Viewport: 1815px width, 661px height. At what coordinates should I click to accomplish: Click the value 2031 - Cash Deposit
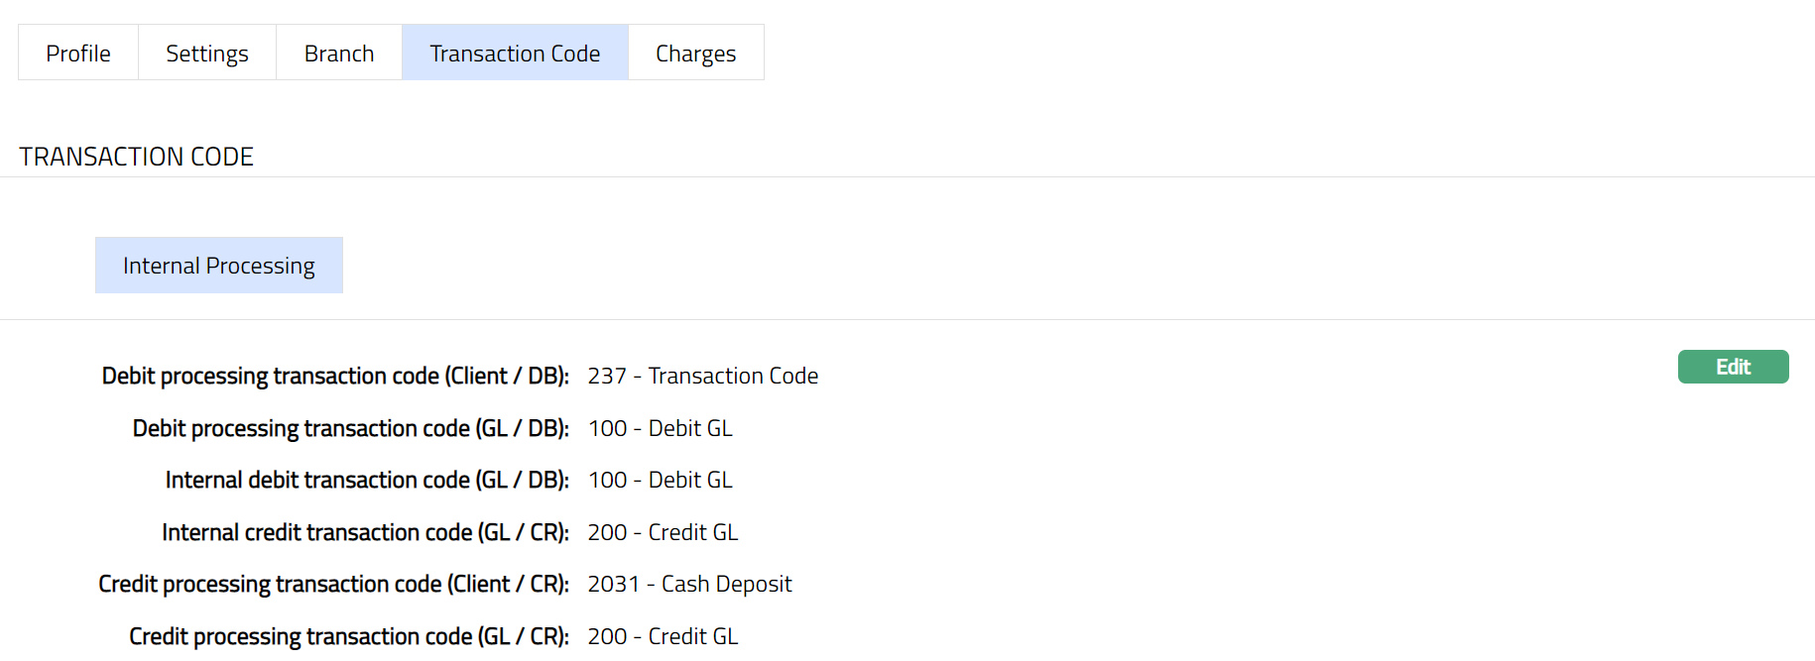tap(689, 585)
